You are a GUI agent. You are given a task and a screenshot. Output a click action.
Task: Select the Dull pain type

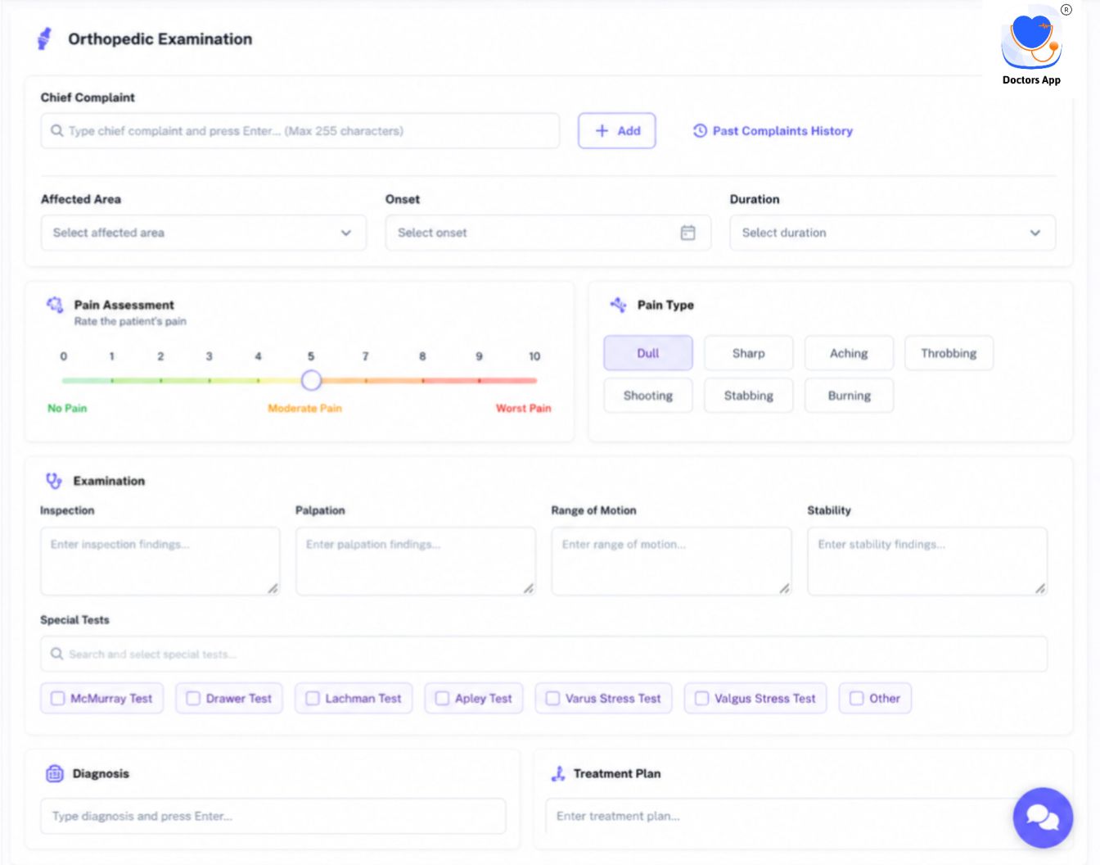click(x=648, y=353)
